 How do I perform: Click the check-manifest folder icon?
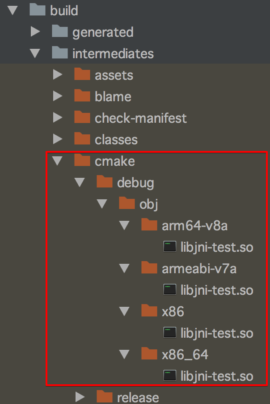[x=82, y=117]
